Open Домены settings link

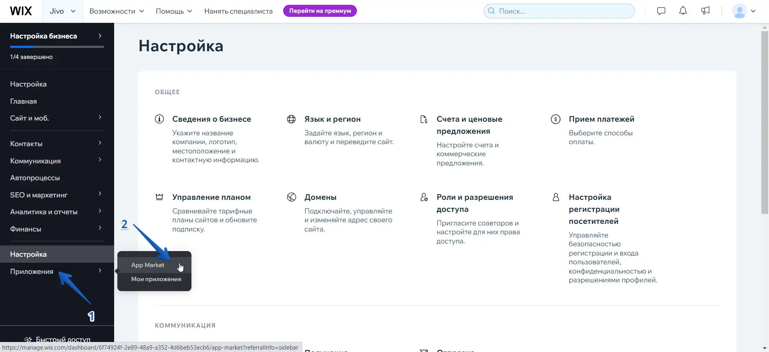[320, 197]
